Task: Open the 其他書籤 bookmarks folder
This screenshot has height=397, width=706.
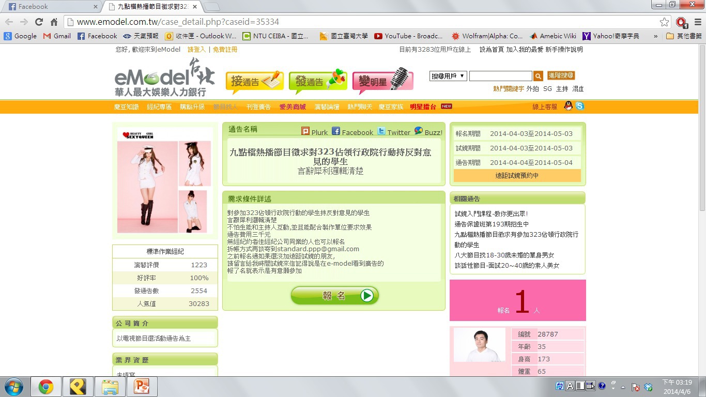Action: [x=684, y=36]
